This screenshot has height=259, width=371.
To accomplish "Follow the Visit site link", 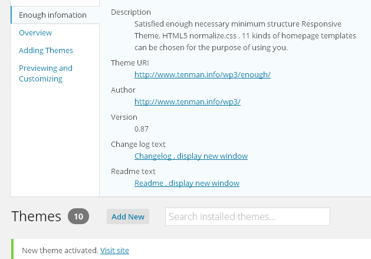I will click(114, 250).
